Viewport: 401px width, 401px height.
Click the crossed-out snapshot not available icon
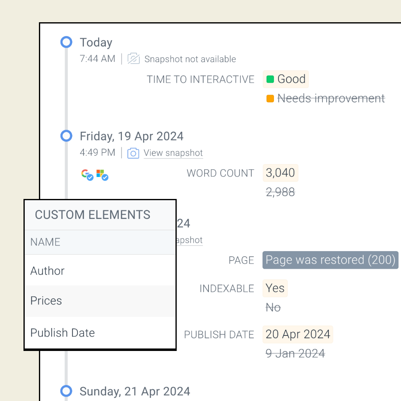coord(133,58)
